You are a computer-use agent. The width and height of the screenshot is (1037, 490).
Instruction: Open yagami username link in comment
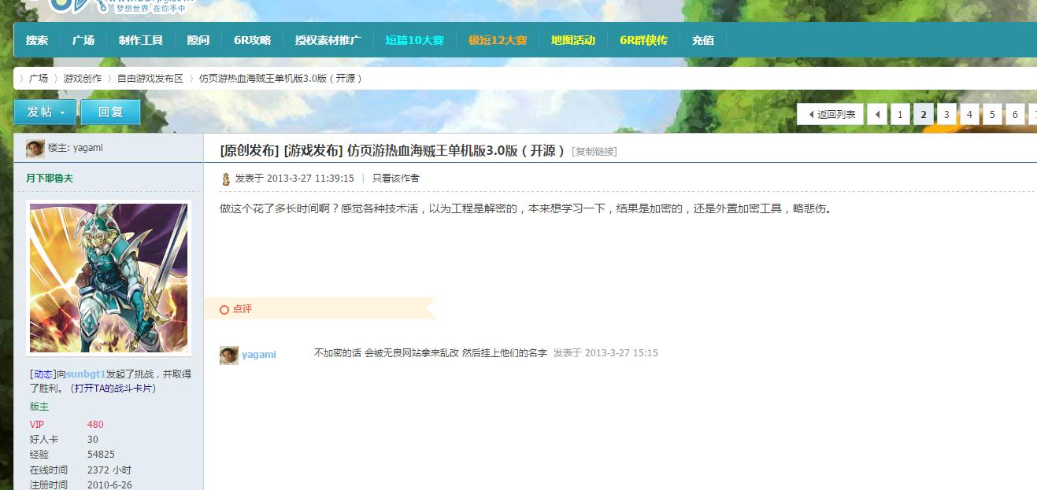(x=259, y=355)
